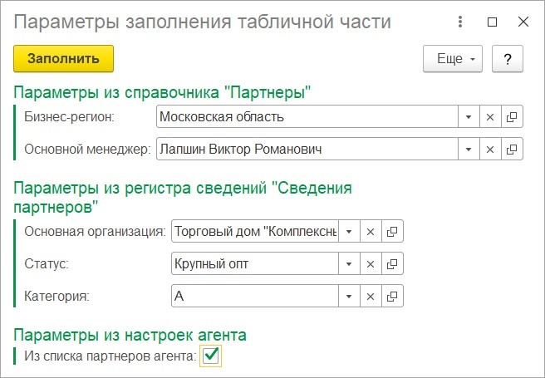
Task: Clear the Основная организация value
Action: (x=371, y=232)
